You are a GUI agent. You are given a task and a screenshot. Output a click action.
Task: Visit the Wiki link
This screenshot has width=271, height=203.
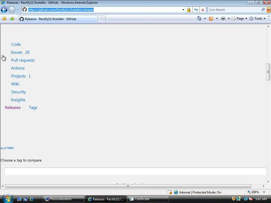click(15, 84)
